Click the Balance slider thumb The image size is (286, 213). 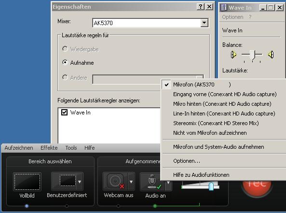point(252,55)
